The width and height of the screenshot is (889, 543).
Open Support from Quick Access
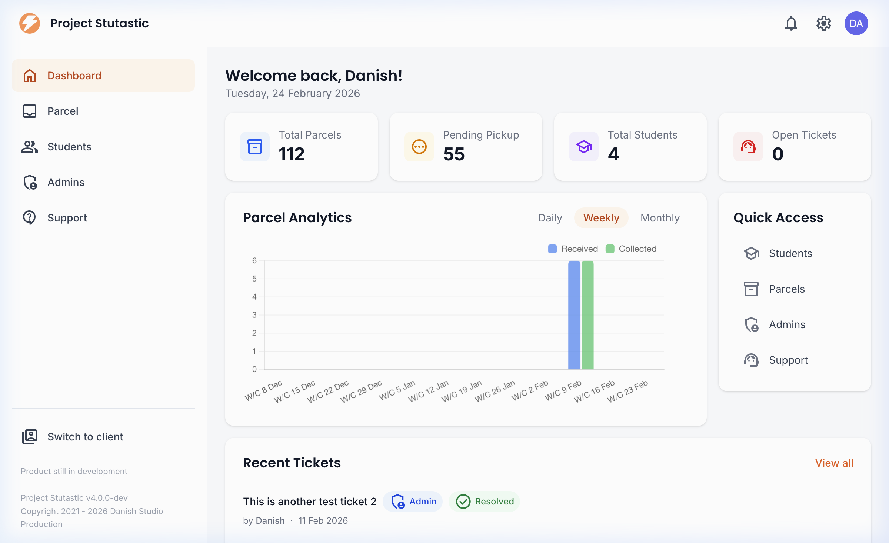789,360
